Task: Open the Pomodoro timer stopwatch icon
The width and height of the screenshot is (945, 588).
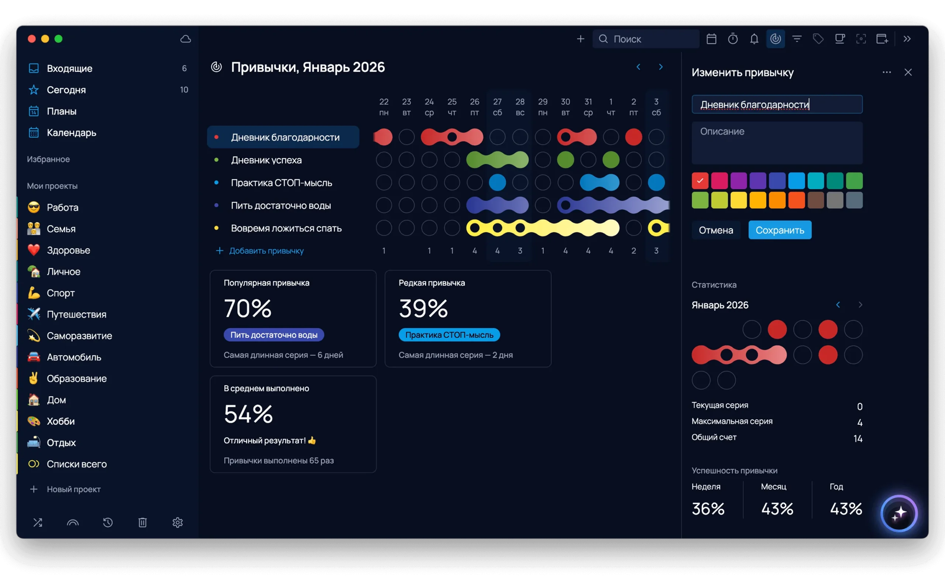Action: tap(733, 38)
